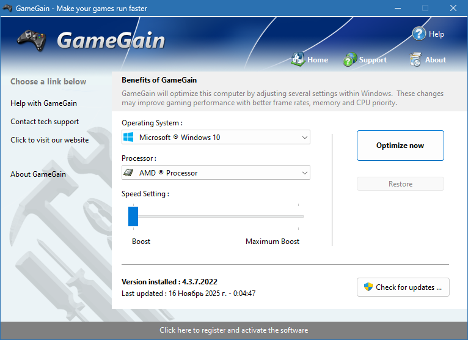Click the Windows logo in Operating System box

(x=128, y=137)
